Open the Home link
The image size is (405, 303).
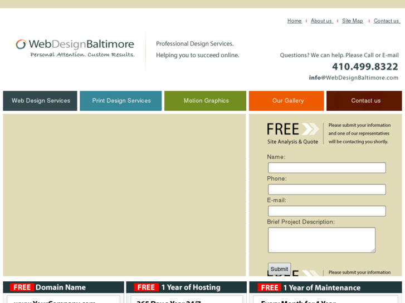coord(295,21)
